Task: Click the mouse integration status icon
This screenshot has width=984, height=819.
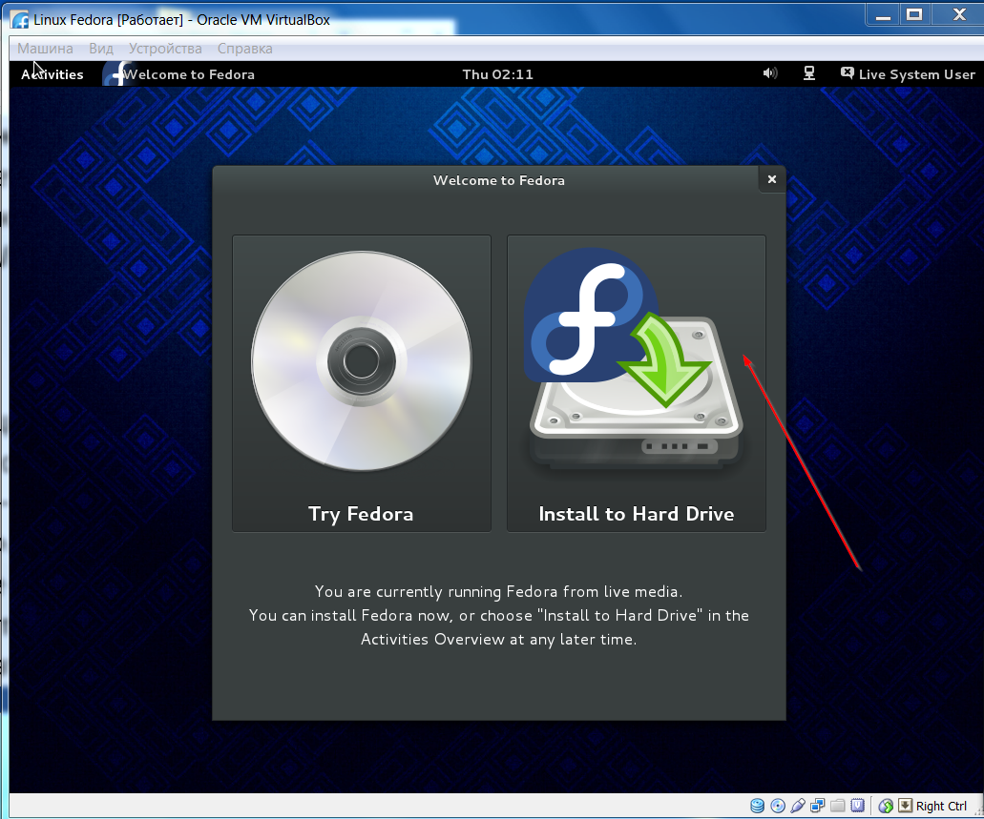Action: pos(886,807)
